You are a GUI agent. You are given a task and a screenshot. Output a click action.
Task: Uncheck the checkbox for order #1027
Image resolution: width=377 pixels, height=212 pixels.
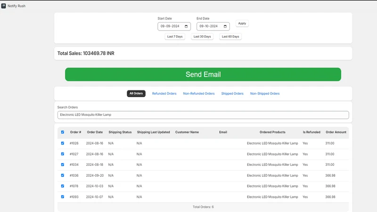(63, 154)
